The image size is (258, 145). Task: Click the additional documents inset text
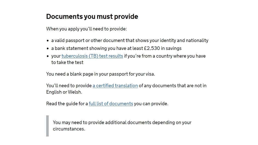pyautogui.click(x=122, y=123)
